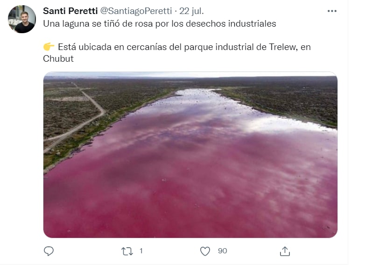
Task: View the 90 likes count
Action: click(223, 251)
